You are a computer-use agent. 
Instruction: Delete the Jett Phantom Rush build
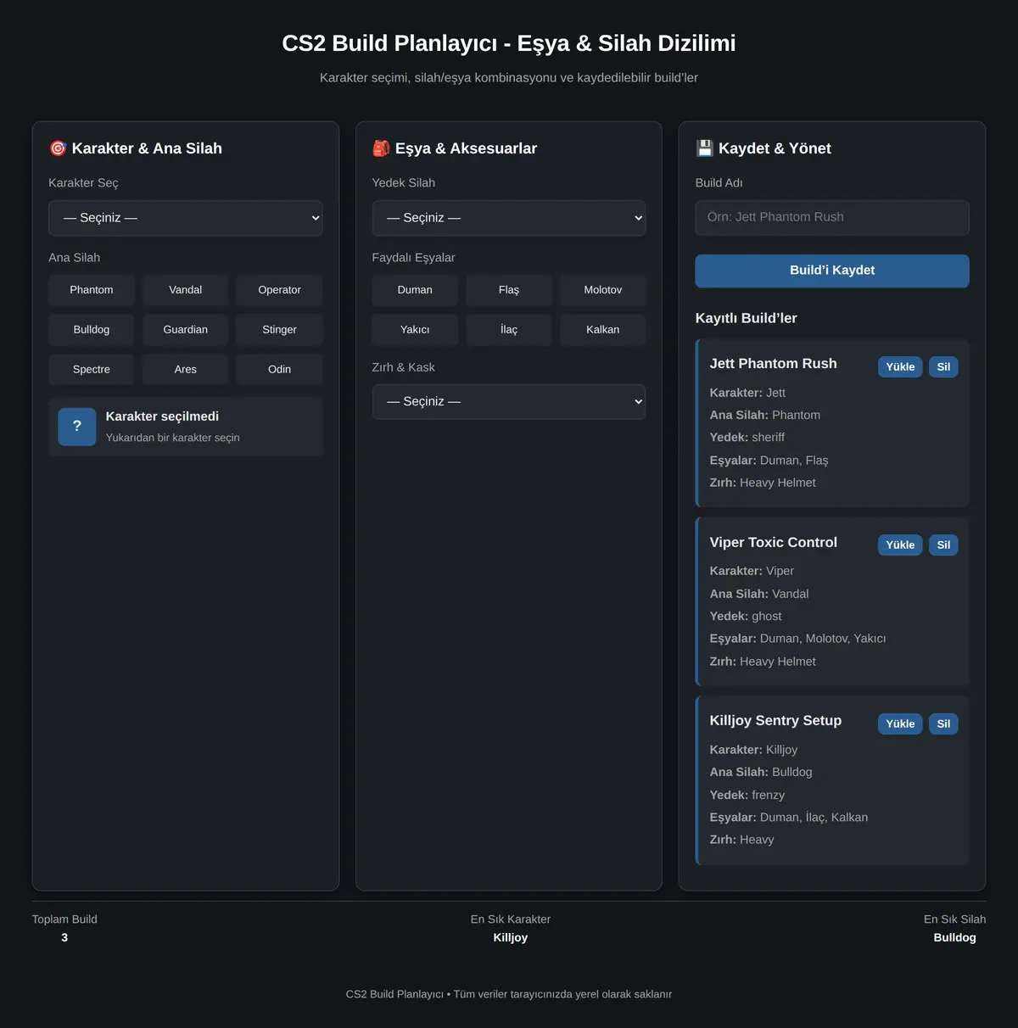943,366
